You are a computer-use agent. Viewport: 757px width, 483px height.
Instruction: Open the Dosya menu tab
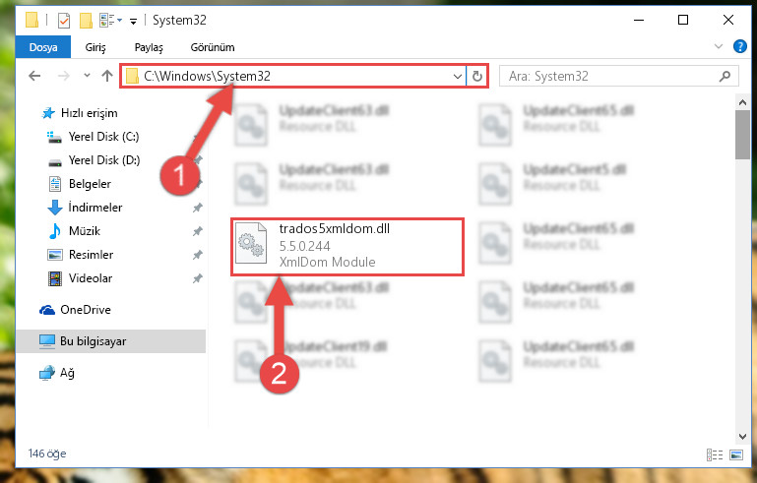(x=43, y=47)
